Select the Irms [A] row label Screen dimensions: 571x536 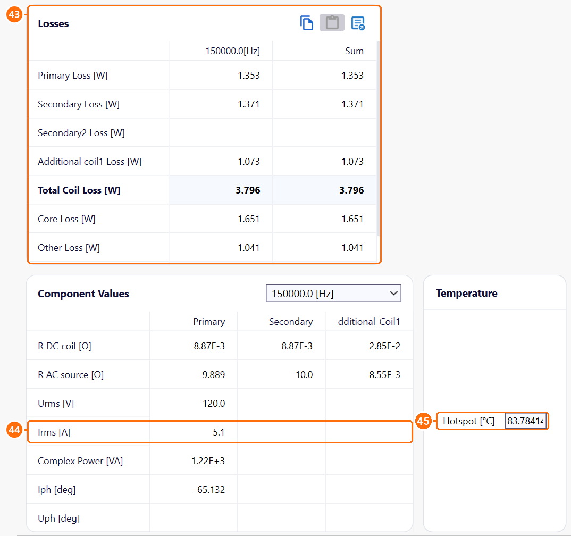click(x=54, y=432)
